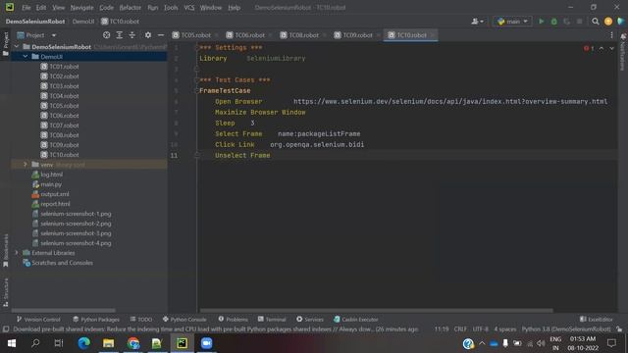This screenshot has width=628, height=353.
Task: Click the UTF-8 encoding widget
Action: (480, 329)
